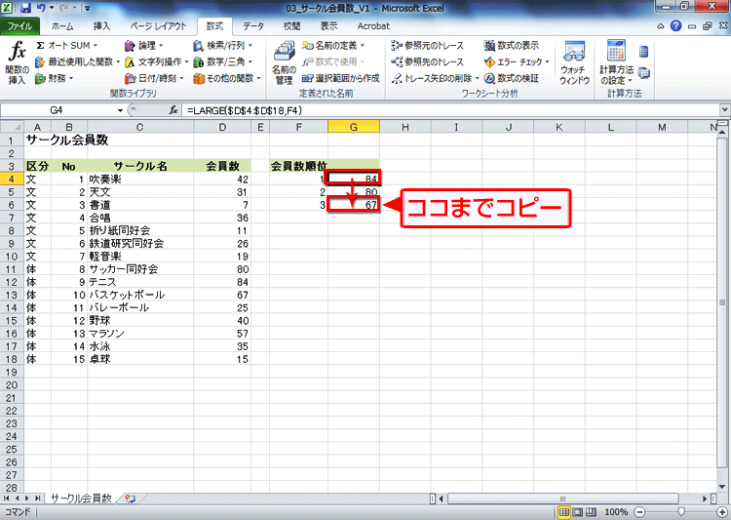Viewport: 731px width, 520px height.
Task: Click cell containing 鉄道研究同好会
Action: (140, 243)
